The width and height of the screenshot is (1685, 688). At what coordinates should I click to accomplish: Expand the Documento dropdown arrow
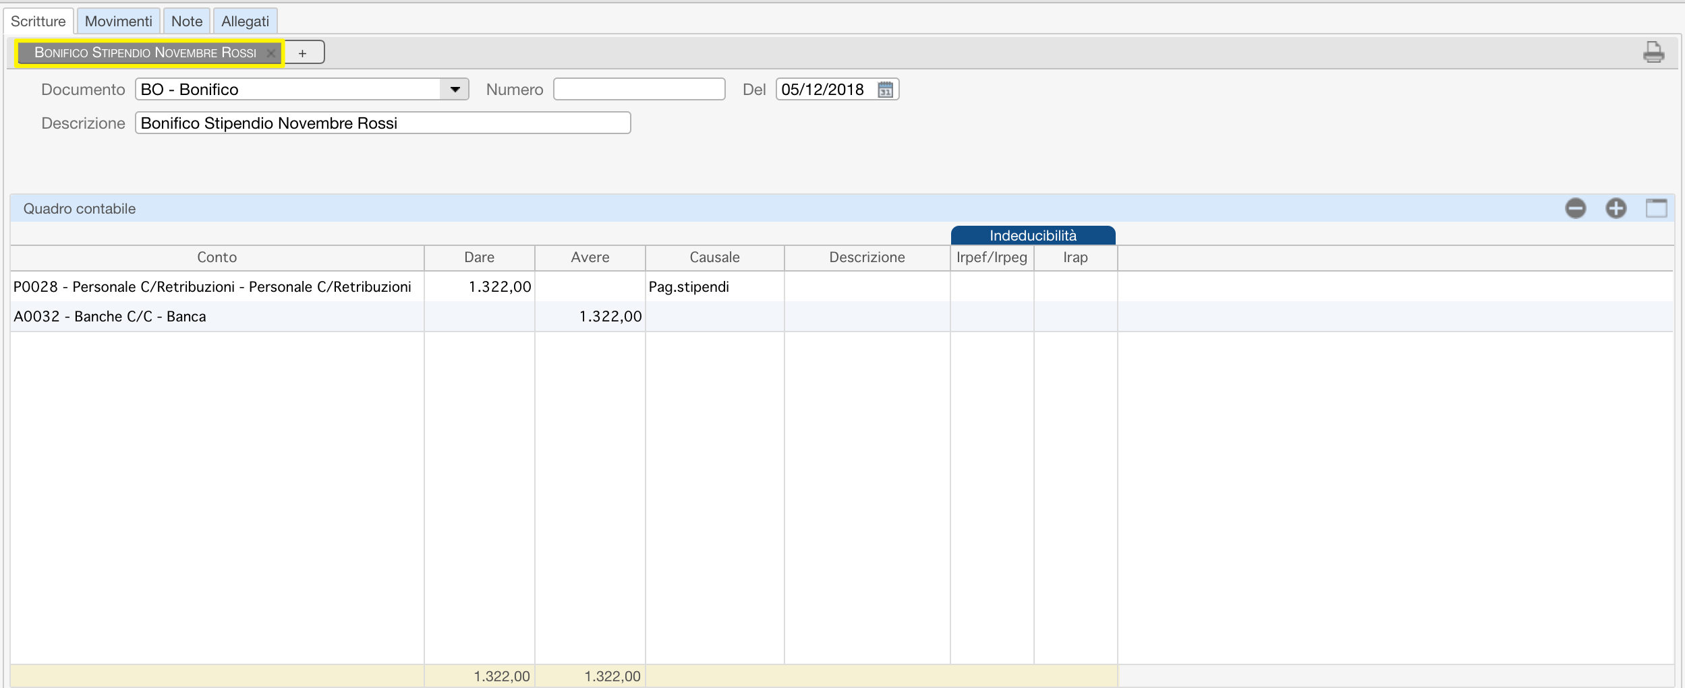pos(455,90)
